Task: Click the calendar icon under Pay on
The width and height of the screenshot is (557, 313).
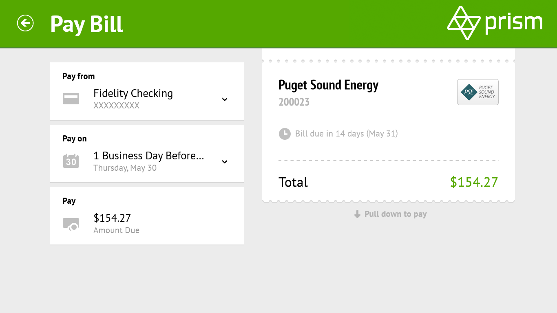Action: coord(71,161)
